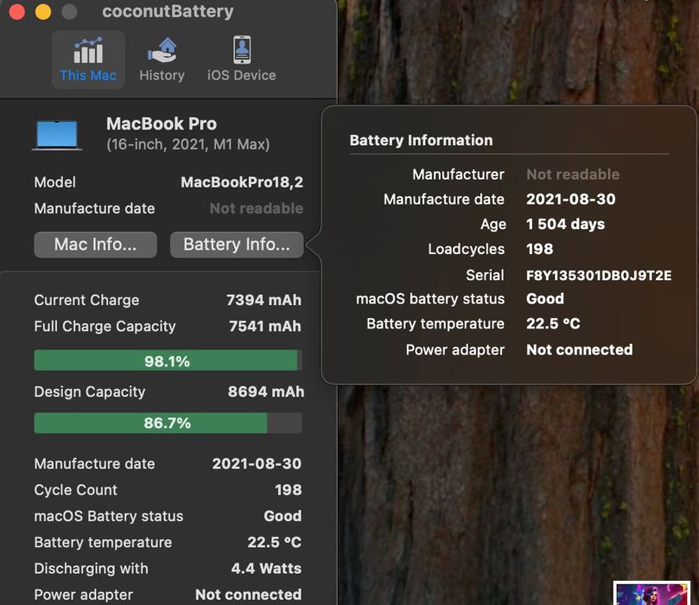Click the main panel's macOS Battery status label

pos(109,516)
